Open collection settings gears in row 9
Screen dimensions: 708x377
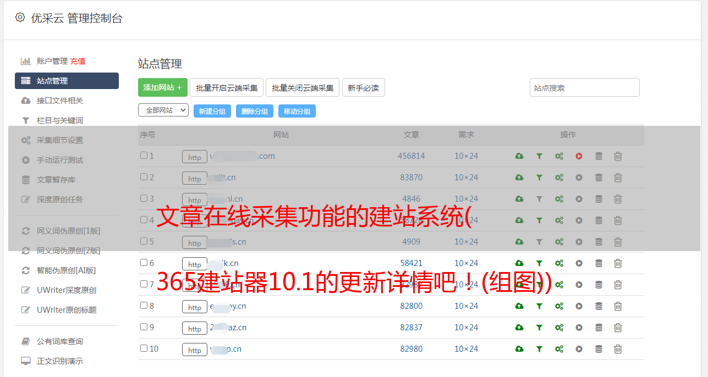point(559,328)
